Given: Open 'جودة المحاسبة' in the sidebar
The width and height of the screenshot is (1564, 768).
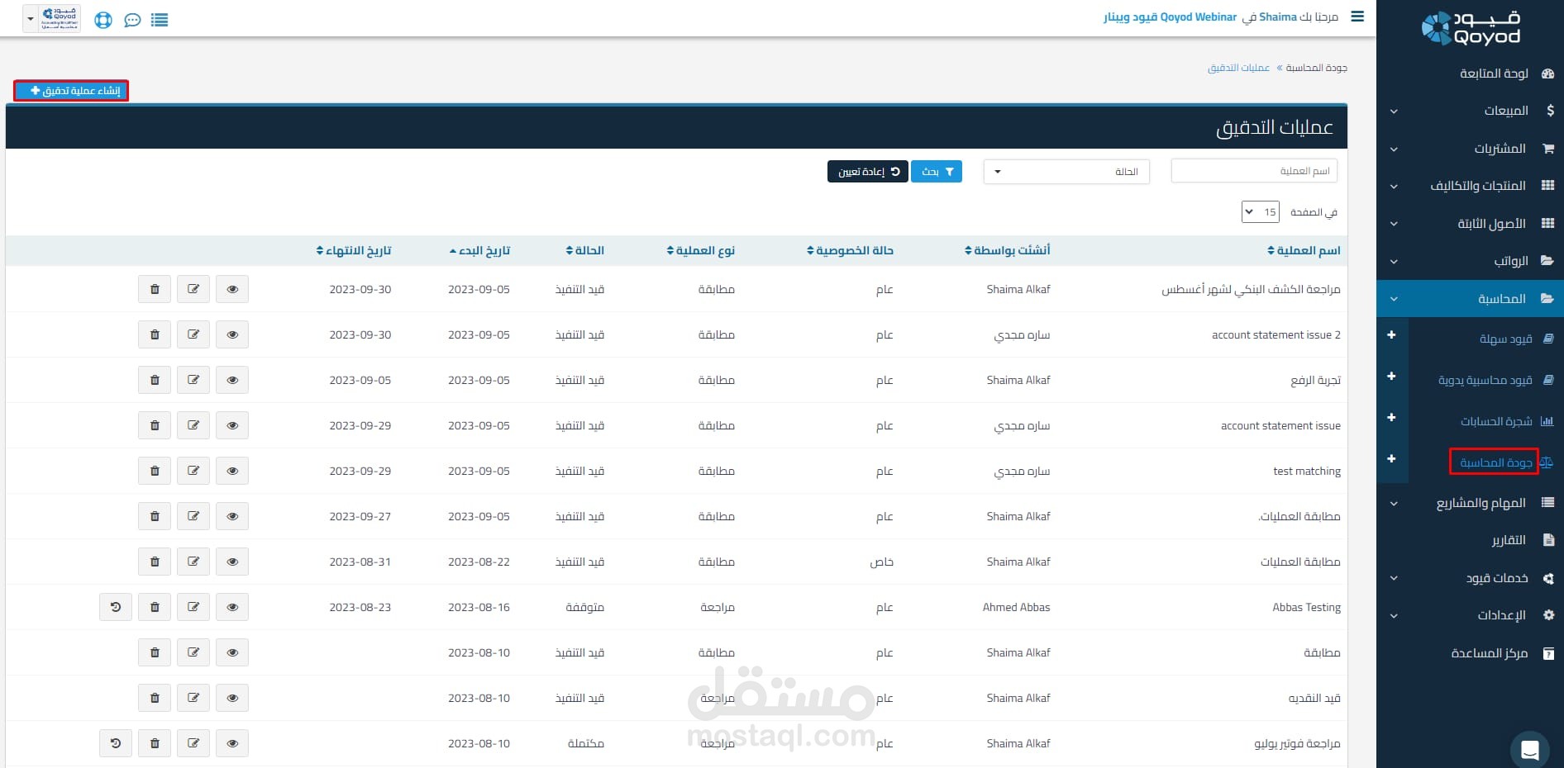Looking at the screenshot, I should [1495, 462].
